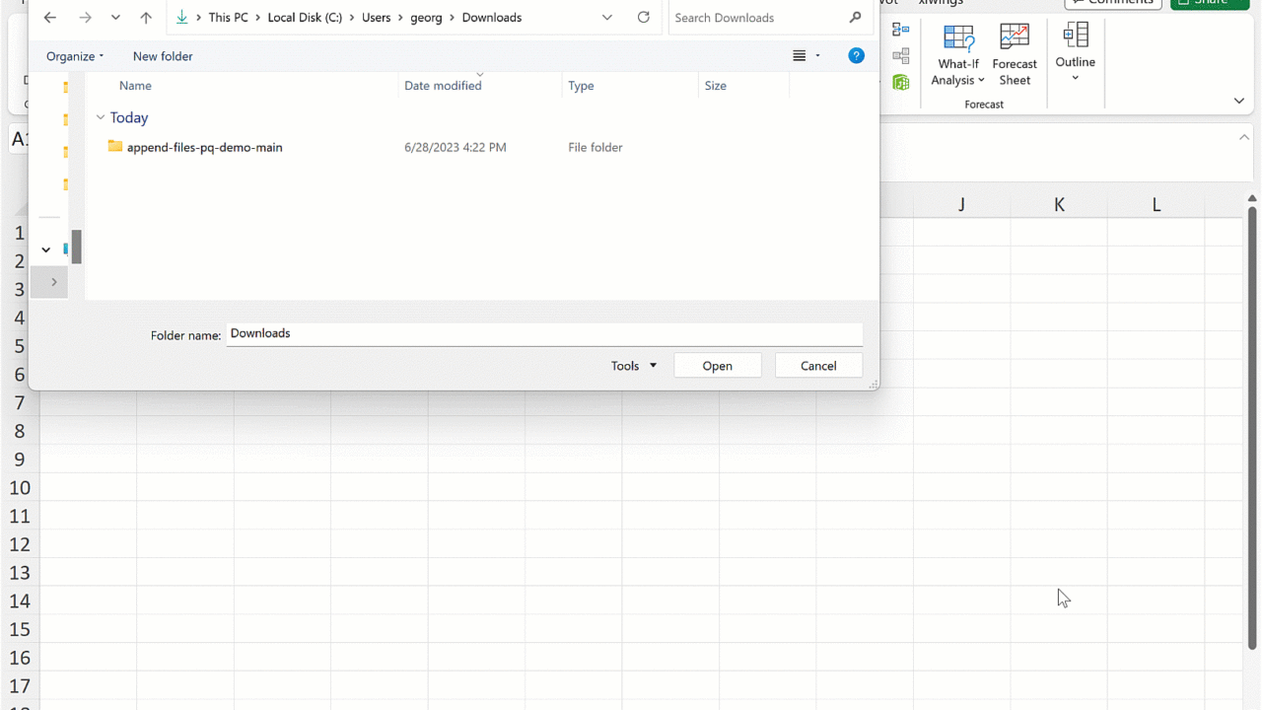1262x710 pixels.
Task: Click the search magnifier icon
Action: [855, 18]
